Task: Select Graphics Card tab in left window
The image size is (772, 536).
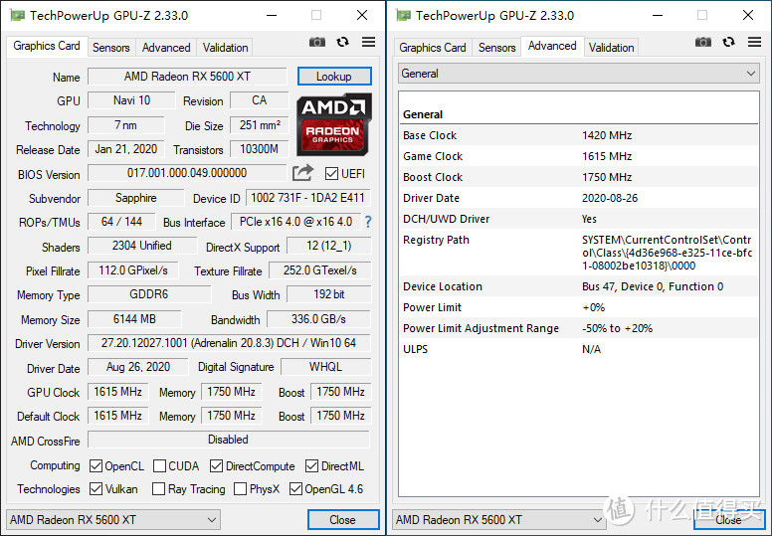Action: (47, 46)
